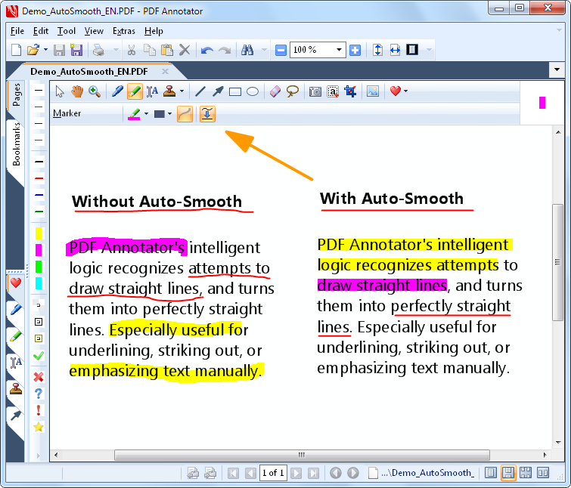Open the Help menu
Viewport: 571px width, 488px height.
154,31
